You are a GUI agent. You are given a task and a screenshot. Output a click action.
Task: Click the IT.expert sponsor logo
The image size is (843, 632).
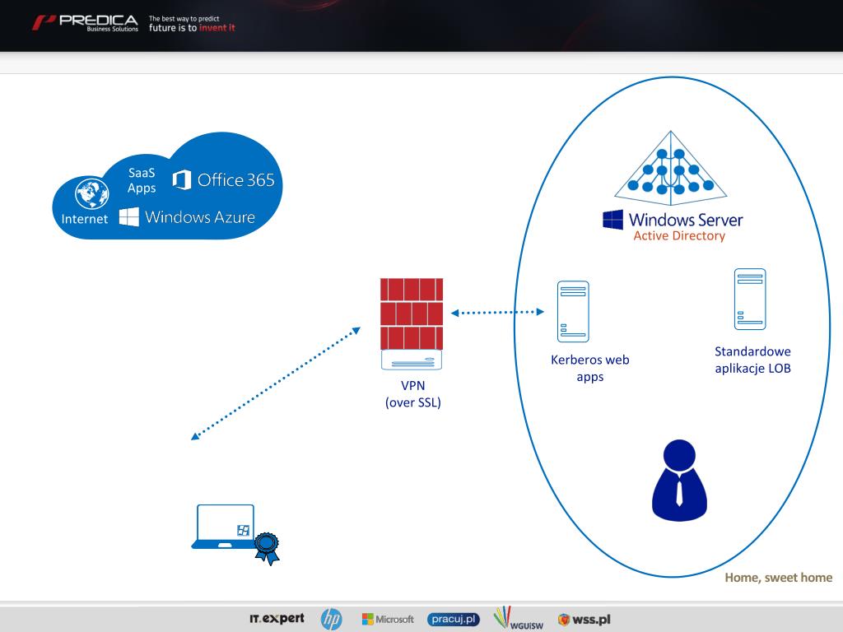click(x=277, y=619)
